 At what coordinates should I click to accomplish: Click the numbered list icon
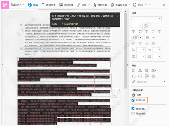click(148, 38)
